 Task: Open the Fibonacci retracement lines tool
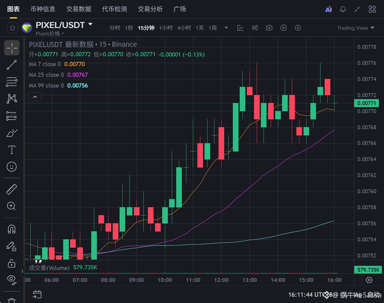point(12,82)
